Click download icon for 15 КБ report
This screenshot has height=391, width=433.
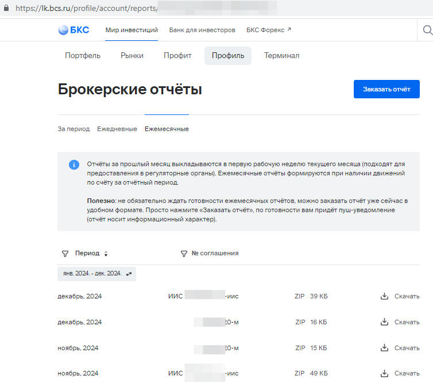click(x=384, y=348)
